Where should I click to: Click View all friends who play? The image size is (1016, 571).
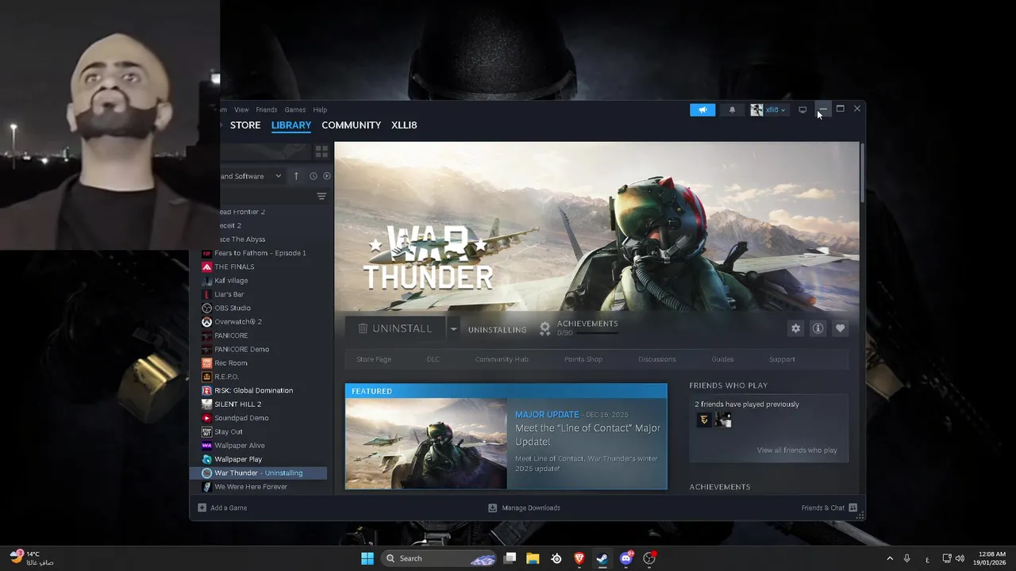[797, 450]
